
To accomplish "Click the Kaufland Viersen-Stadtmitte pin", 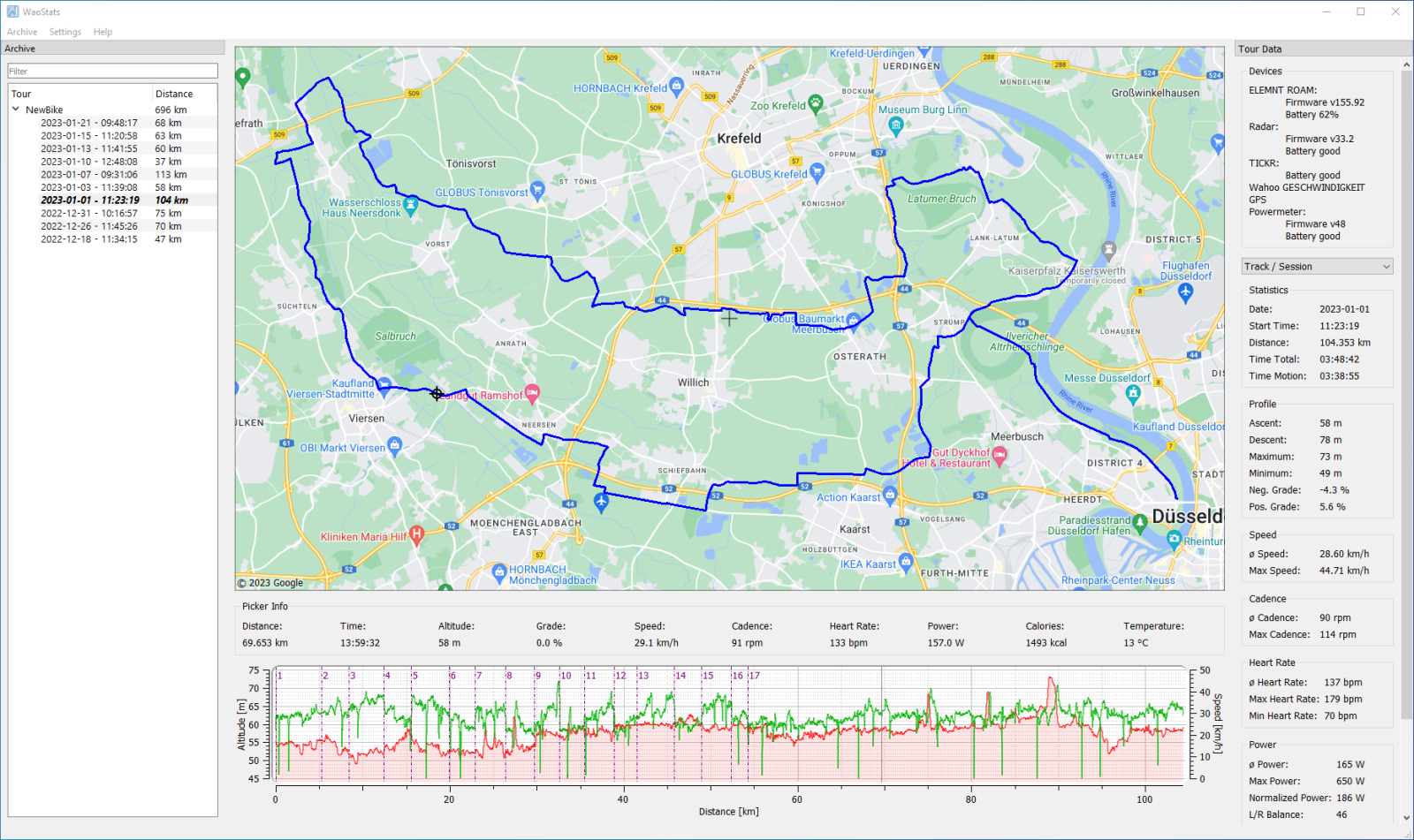I will [x=384, y=386].
